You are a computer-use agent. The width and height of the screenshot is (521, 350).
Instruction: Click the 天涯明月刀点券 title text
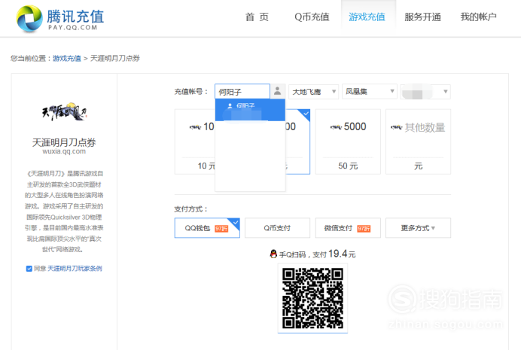coord(64,142)
